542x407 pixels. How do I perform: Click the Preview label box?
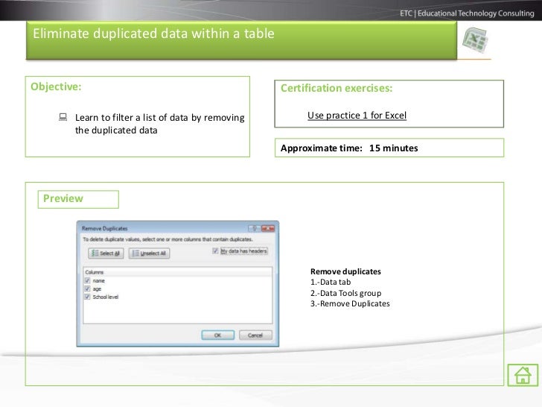pos(78,199)
